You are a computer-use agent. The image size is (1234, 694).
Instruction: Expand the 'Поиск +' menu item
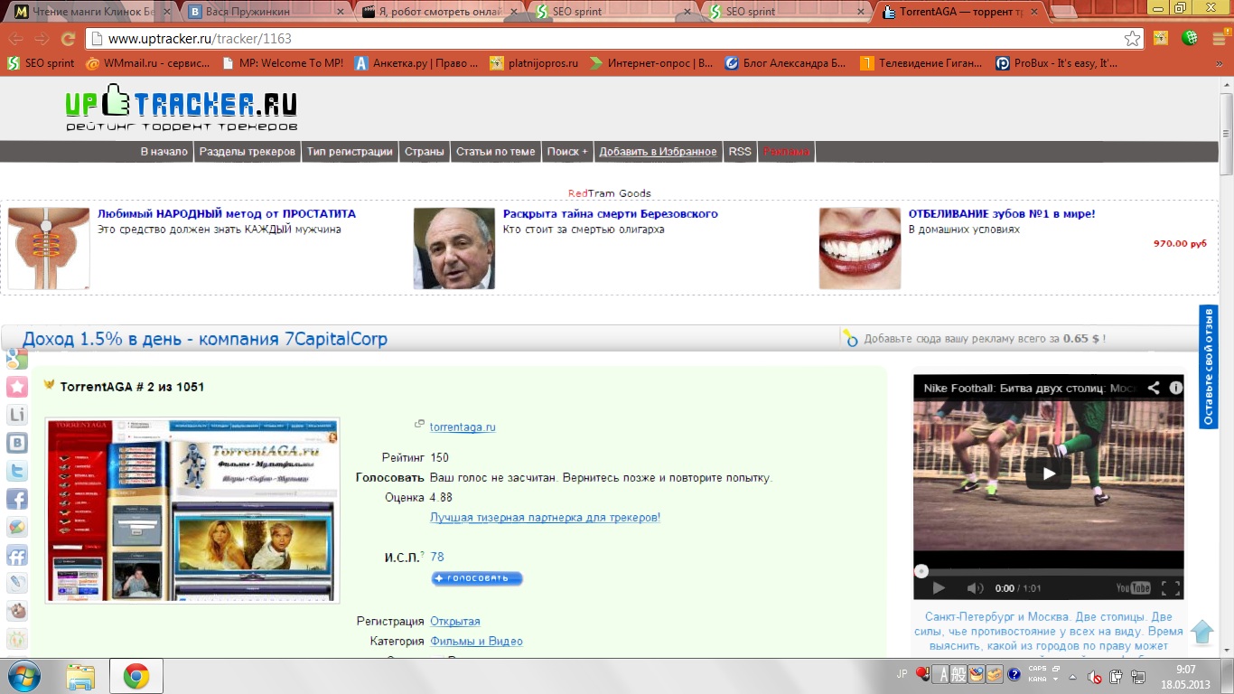click(x=567, y=152)
